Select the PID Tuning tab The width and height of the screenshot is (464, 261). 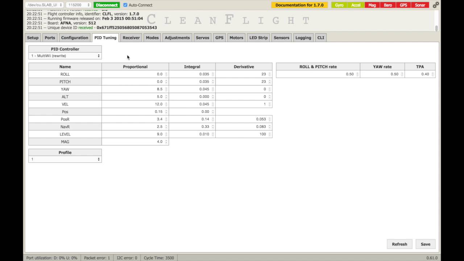click(x=105, y=38)
